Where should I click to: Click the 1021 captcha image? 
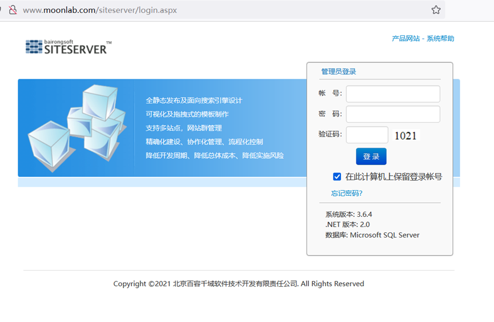tap(406, 135)
